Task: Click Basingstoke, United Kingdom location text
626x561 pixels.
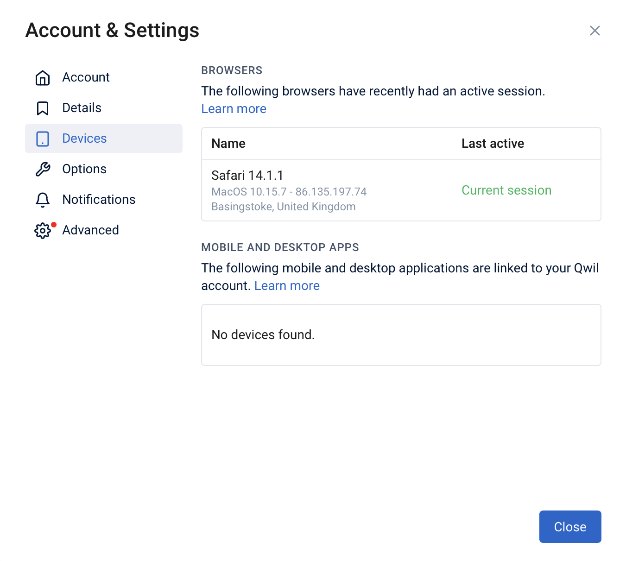Action: pos(284,207)
